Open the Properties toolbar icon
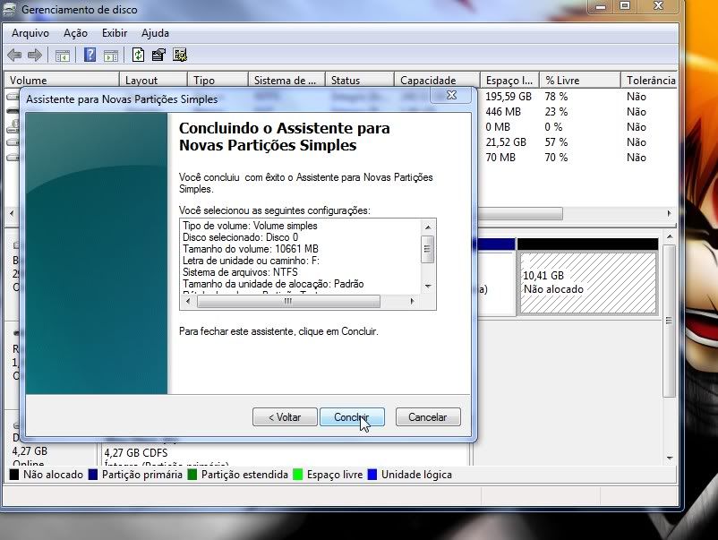The image size is (718, 540). 159,56
